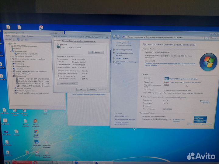Open the address bar history dropdown arrow
The image size is (219, 164).
coord(203,38)
